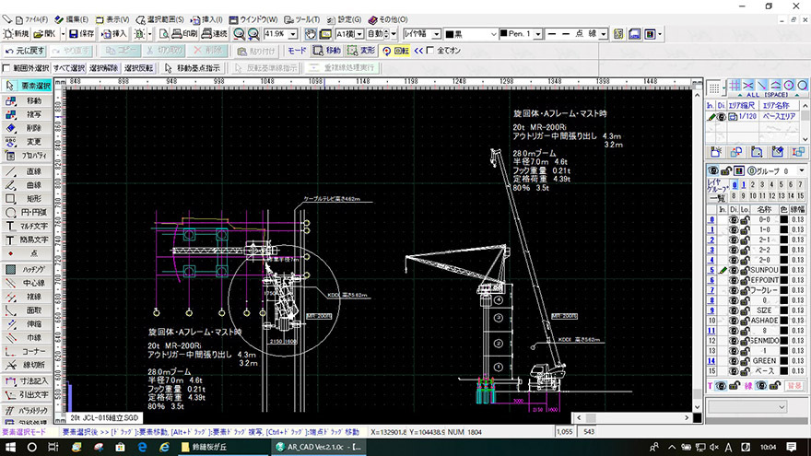811x456 pixels.
Task: Choose the マルチ文字 multi-text tool
Action: (x=27, y=226)
